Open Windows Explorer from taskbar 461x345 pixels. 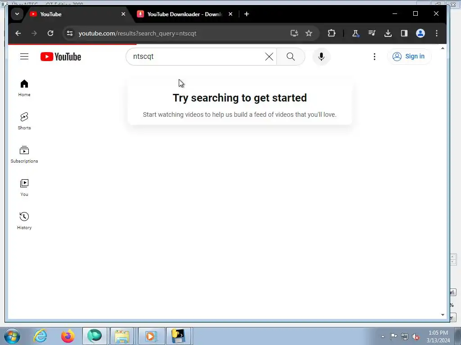click(x=122, y=336)
